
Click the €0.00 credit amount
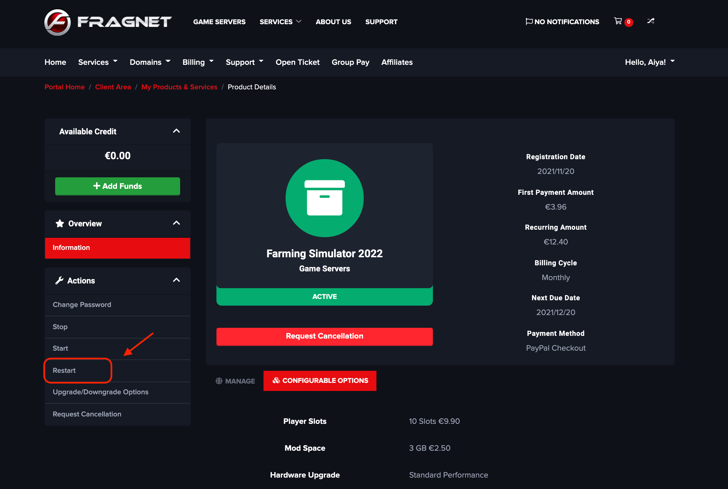(x=118, y=156)
